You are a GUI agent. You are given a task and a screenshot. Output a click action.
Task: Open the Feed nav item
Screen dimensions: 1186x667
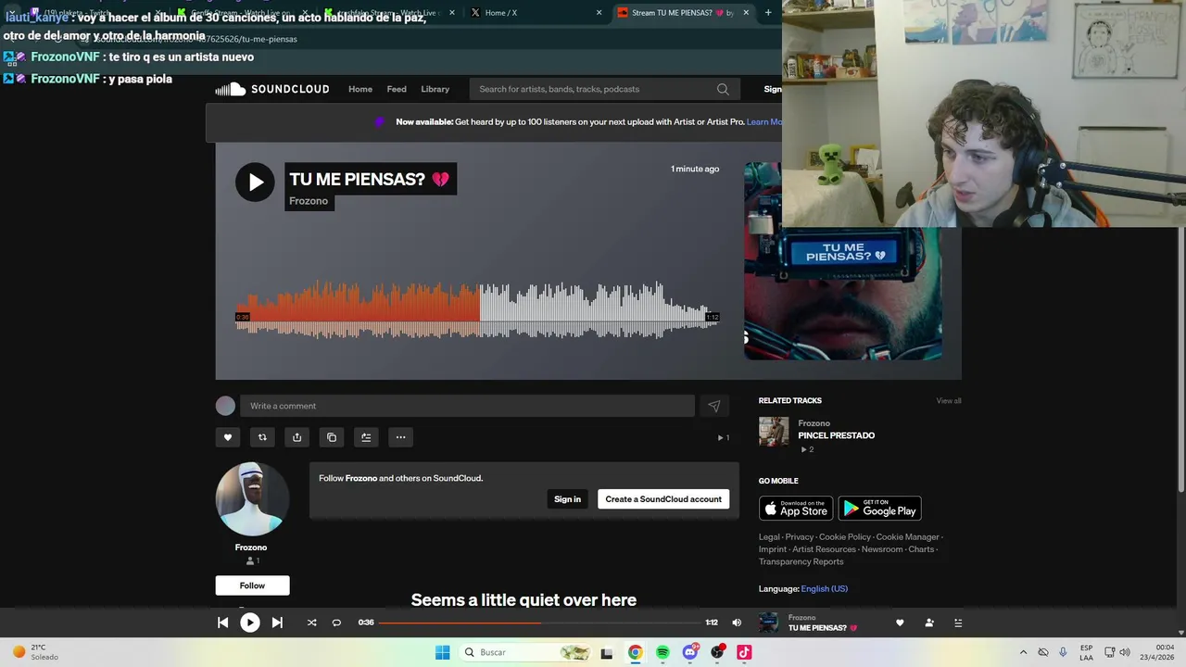397,89
